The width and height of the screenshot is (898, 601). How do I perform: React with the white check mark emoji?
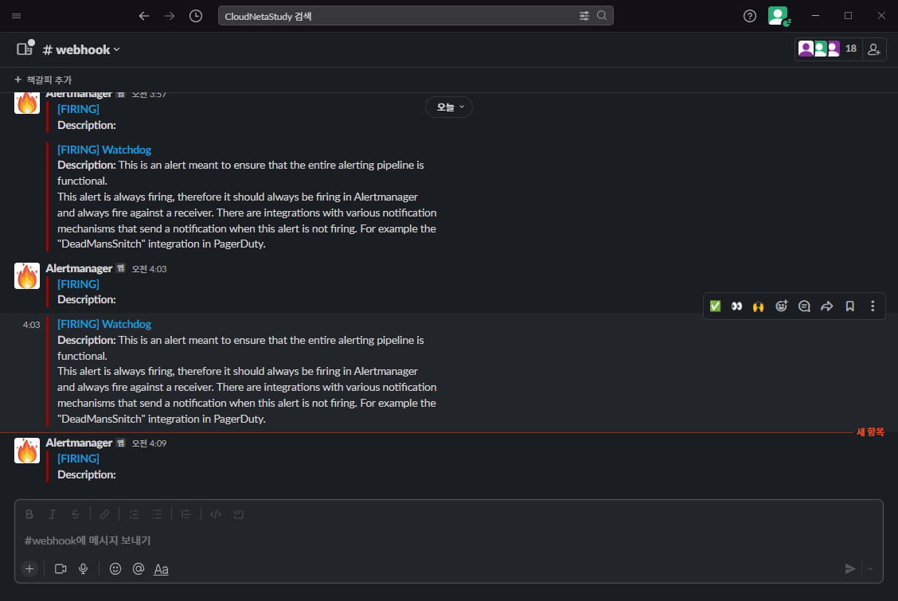click(x=715, y=306)
